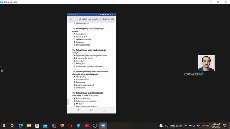Tap the phone back arrow button
The image size is (230, 129).
[105, 110]
